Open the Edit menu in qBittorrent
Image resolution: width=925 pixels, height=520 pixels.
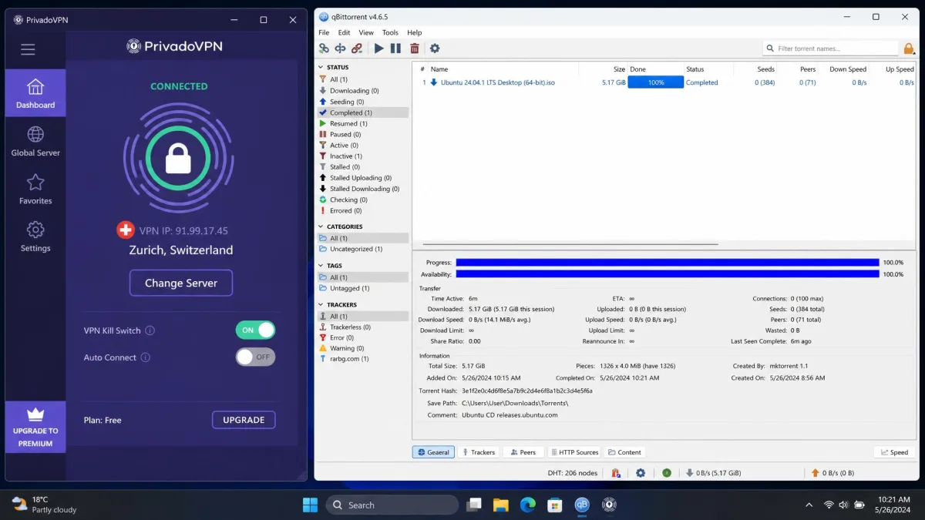tap(344, 32)
